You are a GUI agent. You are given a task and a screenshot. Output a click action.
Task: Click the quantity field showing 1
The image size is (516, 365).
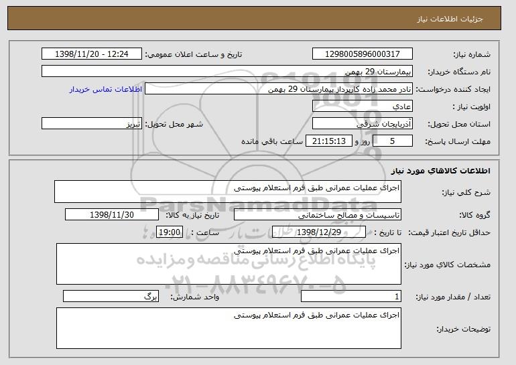pos(351,296)
